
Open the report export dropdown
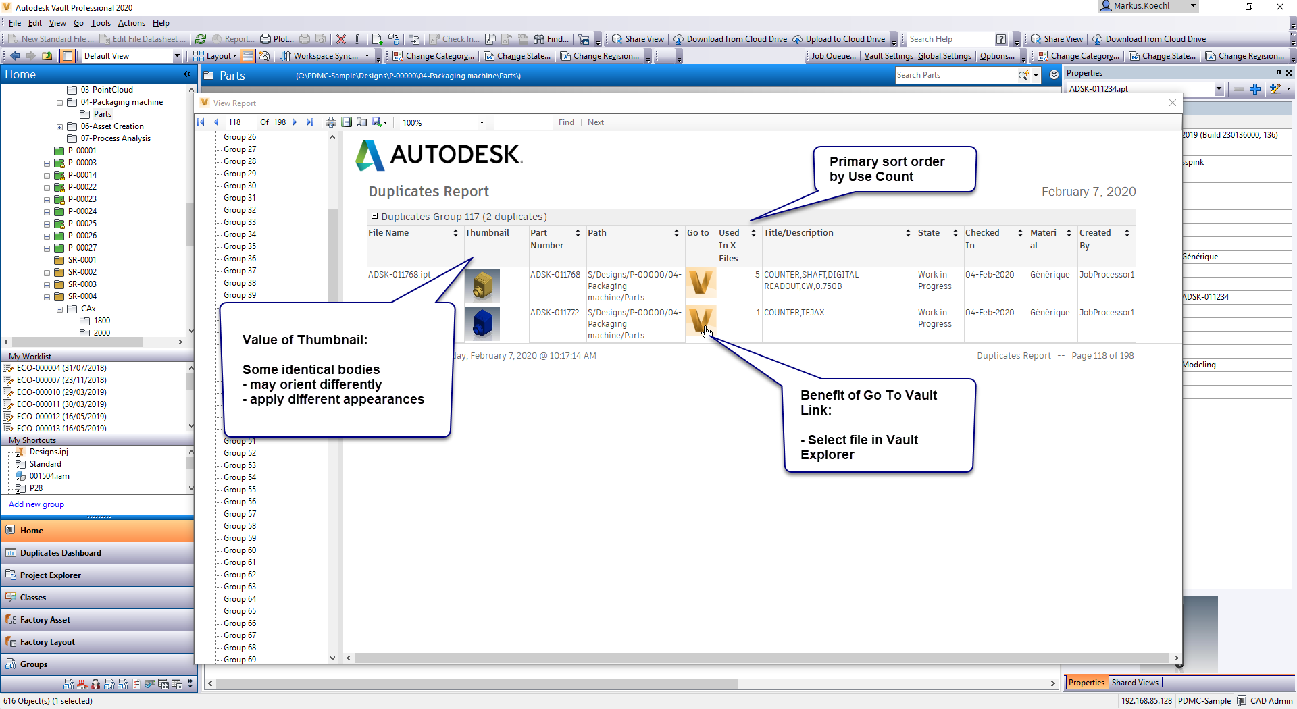[x=385, y=123]
